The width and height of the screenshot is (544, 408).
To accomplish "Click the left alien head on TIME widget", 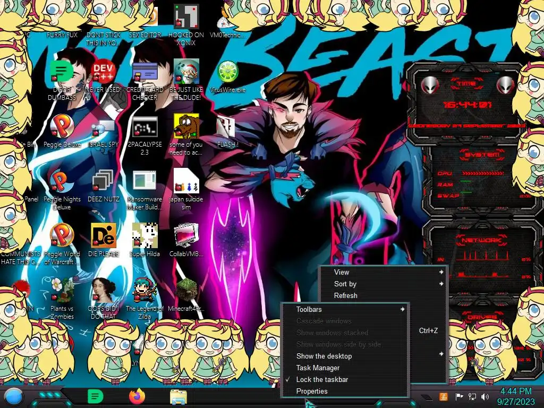I will pyautogui.click(x=429, y=85).
